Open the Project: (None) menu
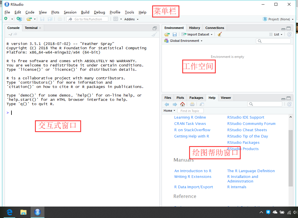298x218 pixels. point(278,19)
